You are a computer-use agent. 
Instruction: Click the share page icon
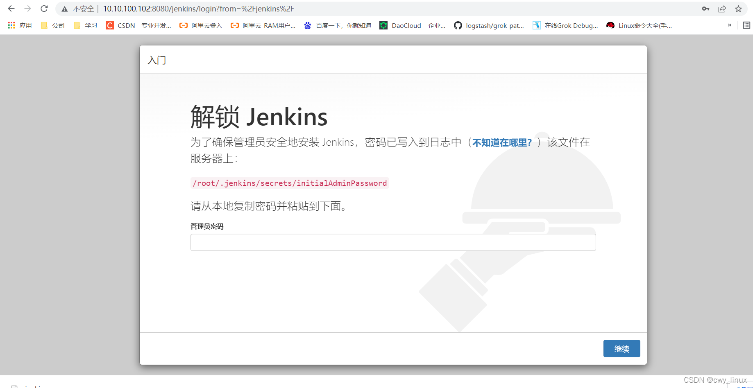[x=722, y=9]
